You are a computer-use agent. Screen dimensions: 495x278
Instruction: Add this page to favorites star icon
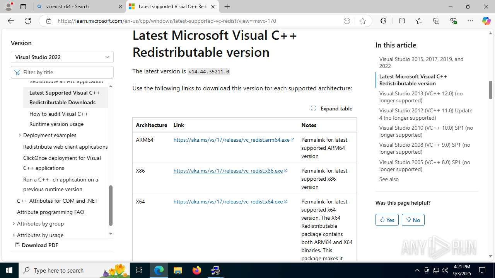pos(363,21)
